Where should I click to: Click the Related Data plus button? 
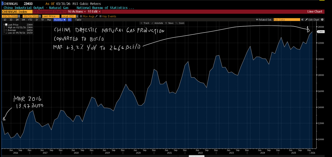[x=264, y=20]
